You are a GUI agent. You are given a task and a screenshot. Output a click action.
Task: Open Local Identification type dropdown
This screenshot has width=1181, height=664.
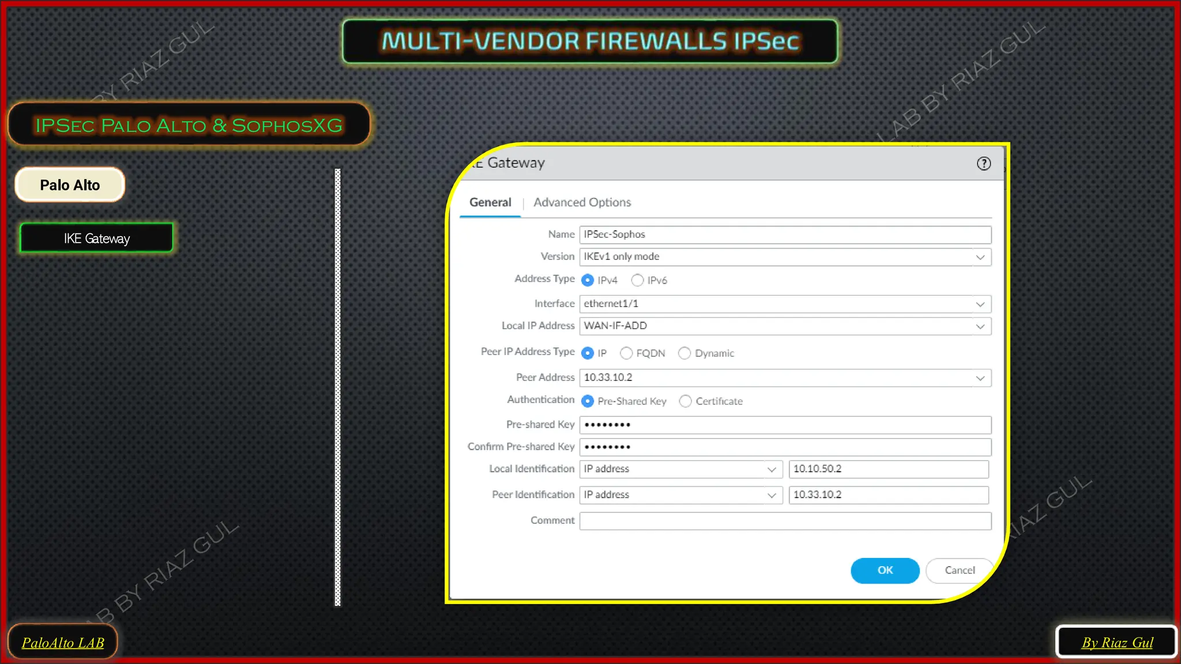click(x=680, y=469)
